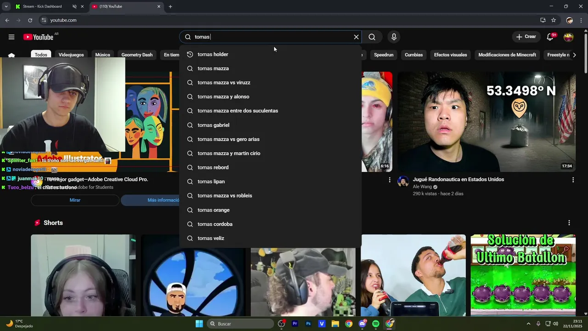Go to the YouTube home logo
The height and width of the screenshot is (331, 588).
point(39,37)
